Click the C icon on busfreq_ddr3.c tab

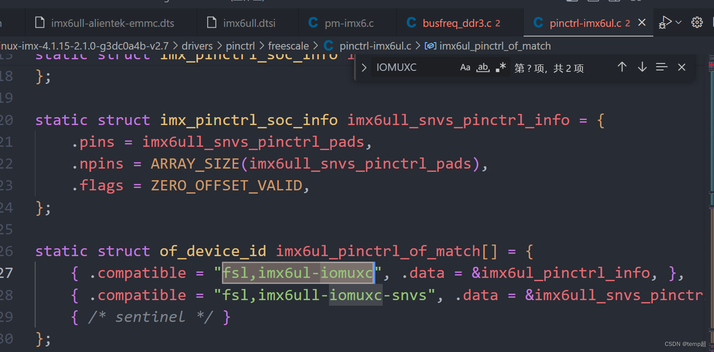(411, 22)
